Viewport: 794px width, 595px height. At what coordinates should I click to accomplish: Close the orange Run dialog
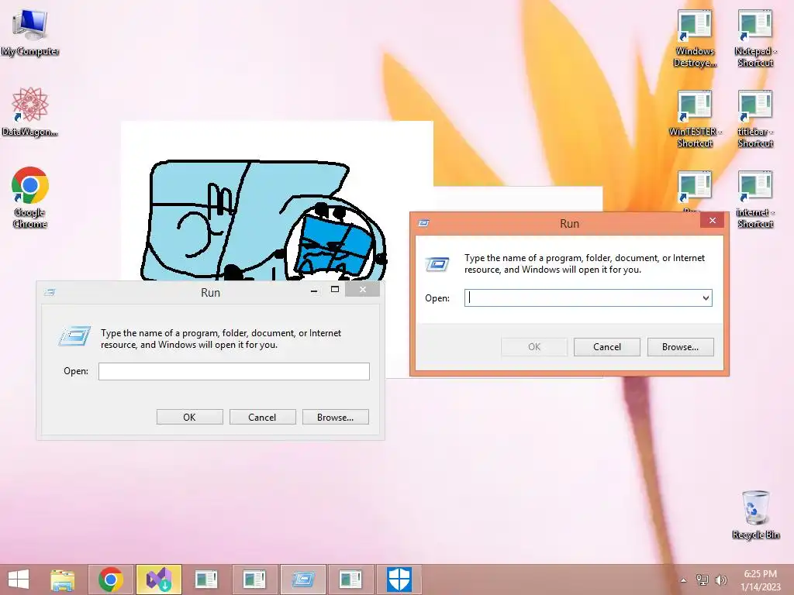(713, 220)
